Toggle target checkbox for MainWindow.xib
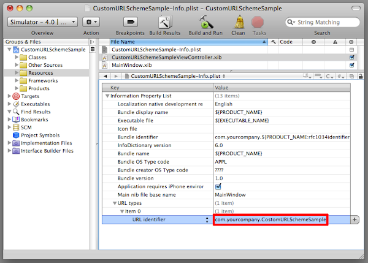Screen dimensions: 368x263 pos(351,65)
